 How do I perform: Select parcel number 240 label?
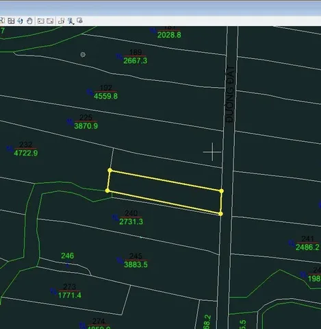[131, 213]
